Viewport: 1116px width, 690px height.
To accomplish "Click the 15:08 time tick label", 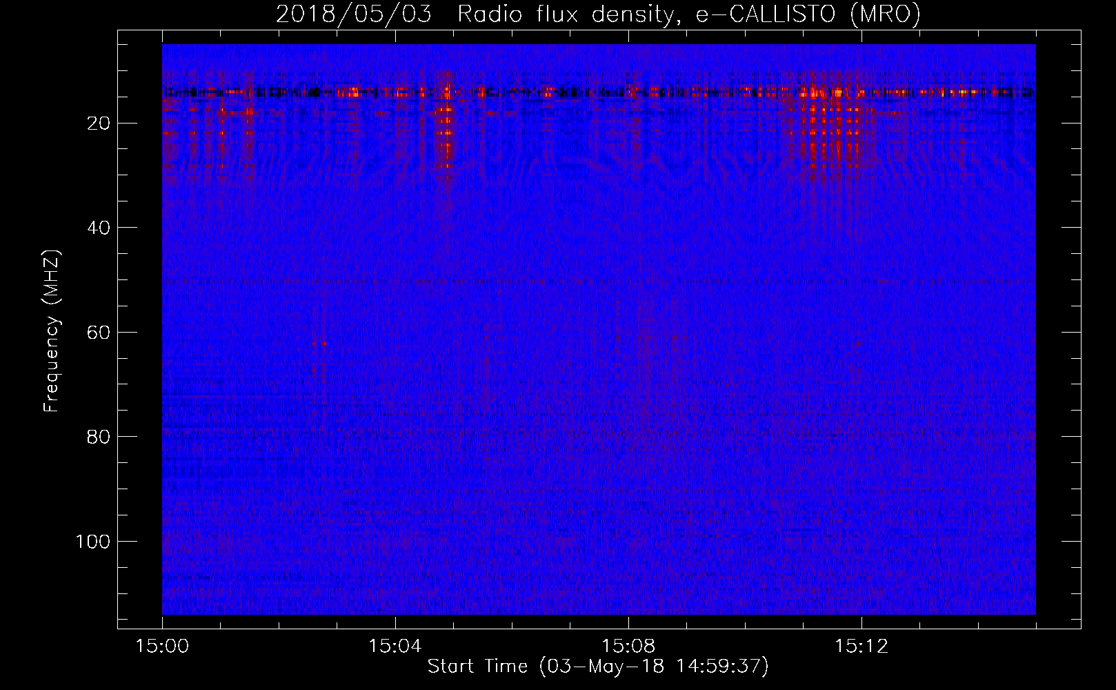I will (x=628, y=647).
